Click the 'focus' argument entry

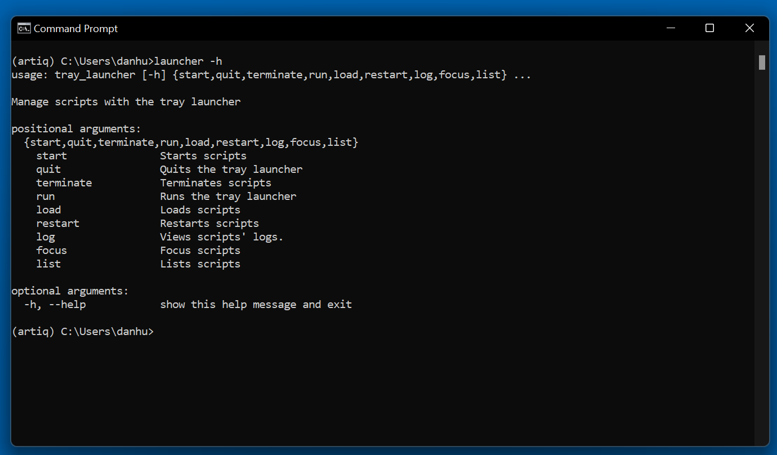(52, 250)
